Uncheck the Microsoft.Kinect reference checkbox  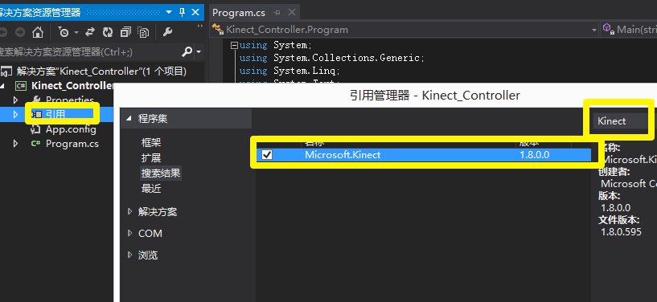(x=267, y=155)
